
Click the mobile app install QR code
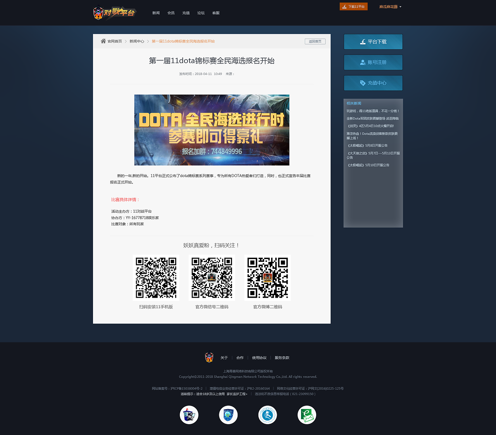click(x=156, y=278)
